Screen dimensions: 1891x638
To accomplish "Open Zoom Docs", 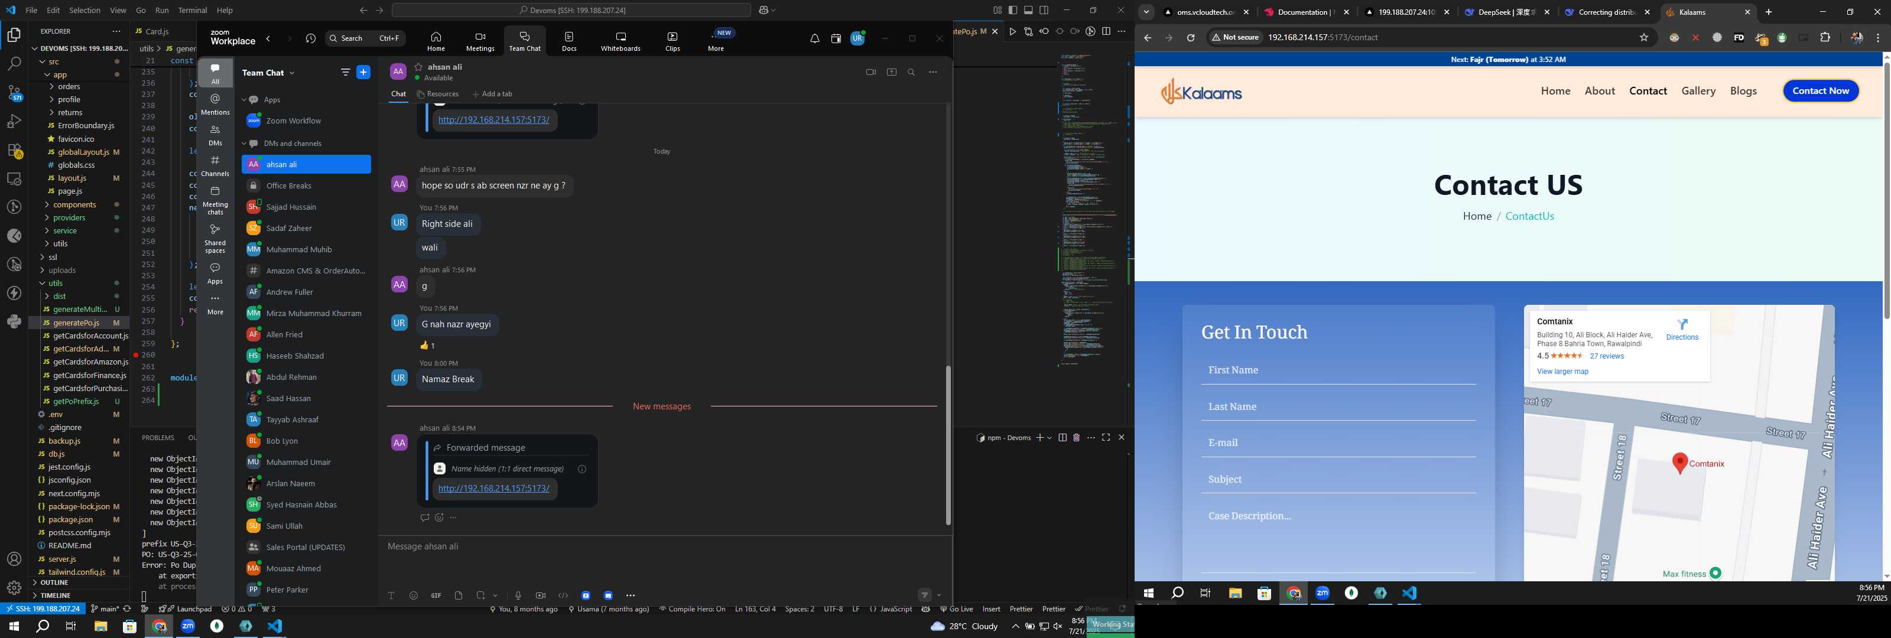I will pyautogui.click(x=569, y=42).
